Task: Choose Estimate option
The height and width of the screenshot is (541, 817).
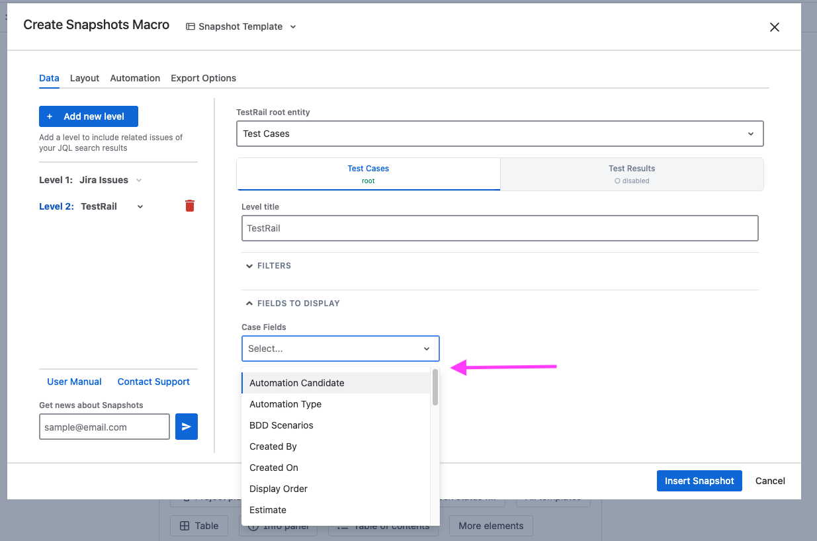Action: tap(336, 510)
